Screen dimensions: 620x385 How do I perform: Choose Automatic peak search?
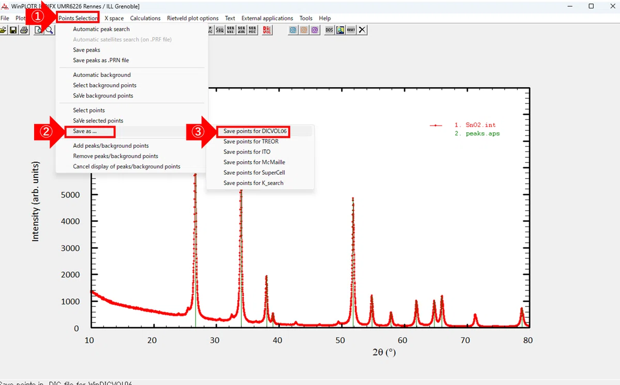click(x=101, y=29)
